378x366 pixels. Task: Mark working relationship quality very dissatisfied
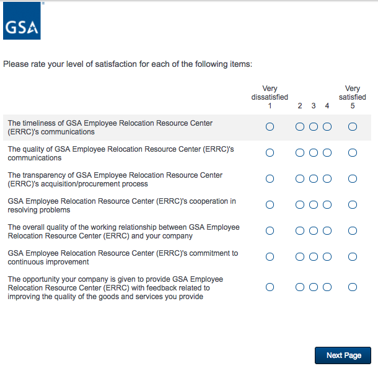coord(270,231)
